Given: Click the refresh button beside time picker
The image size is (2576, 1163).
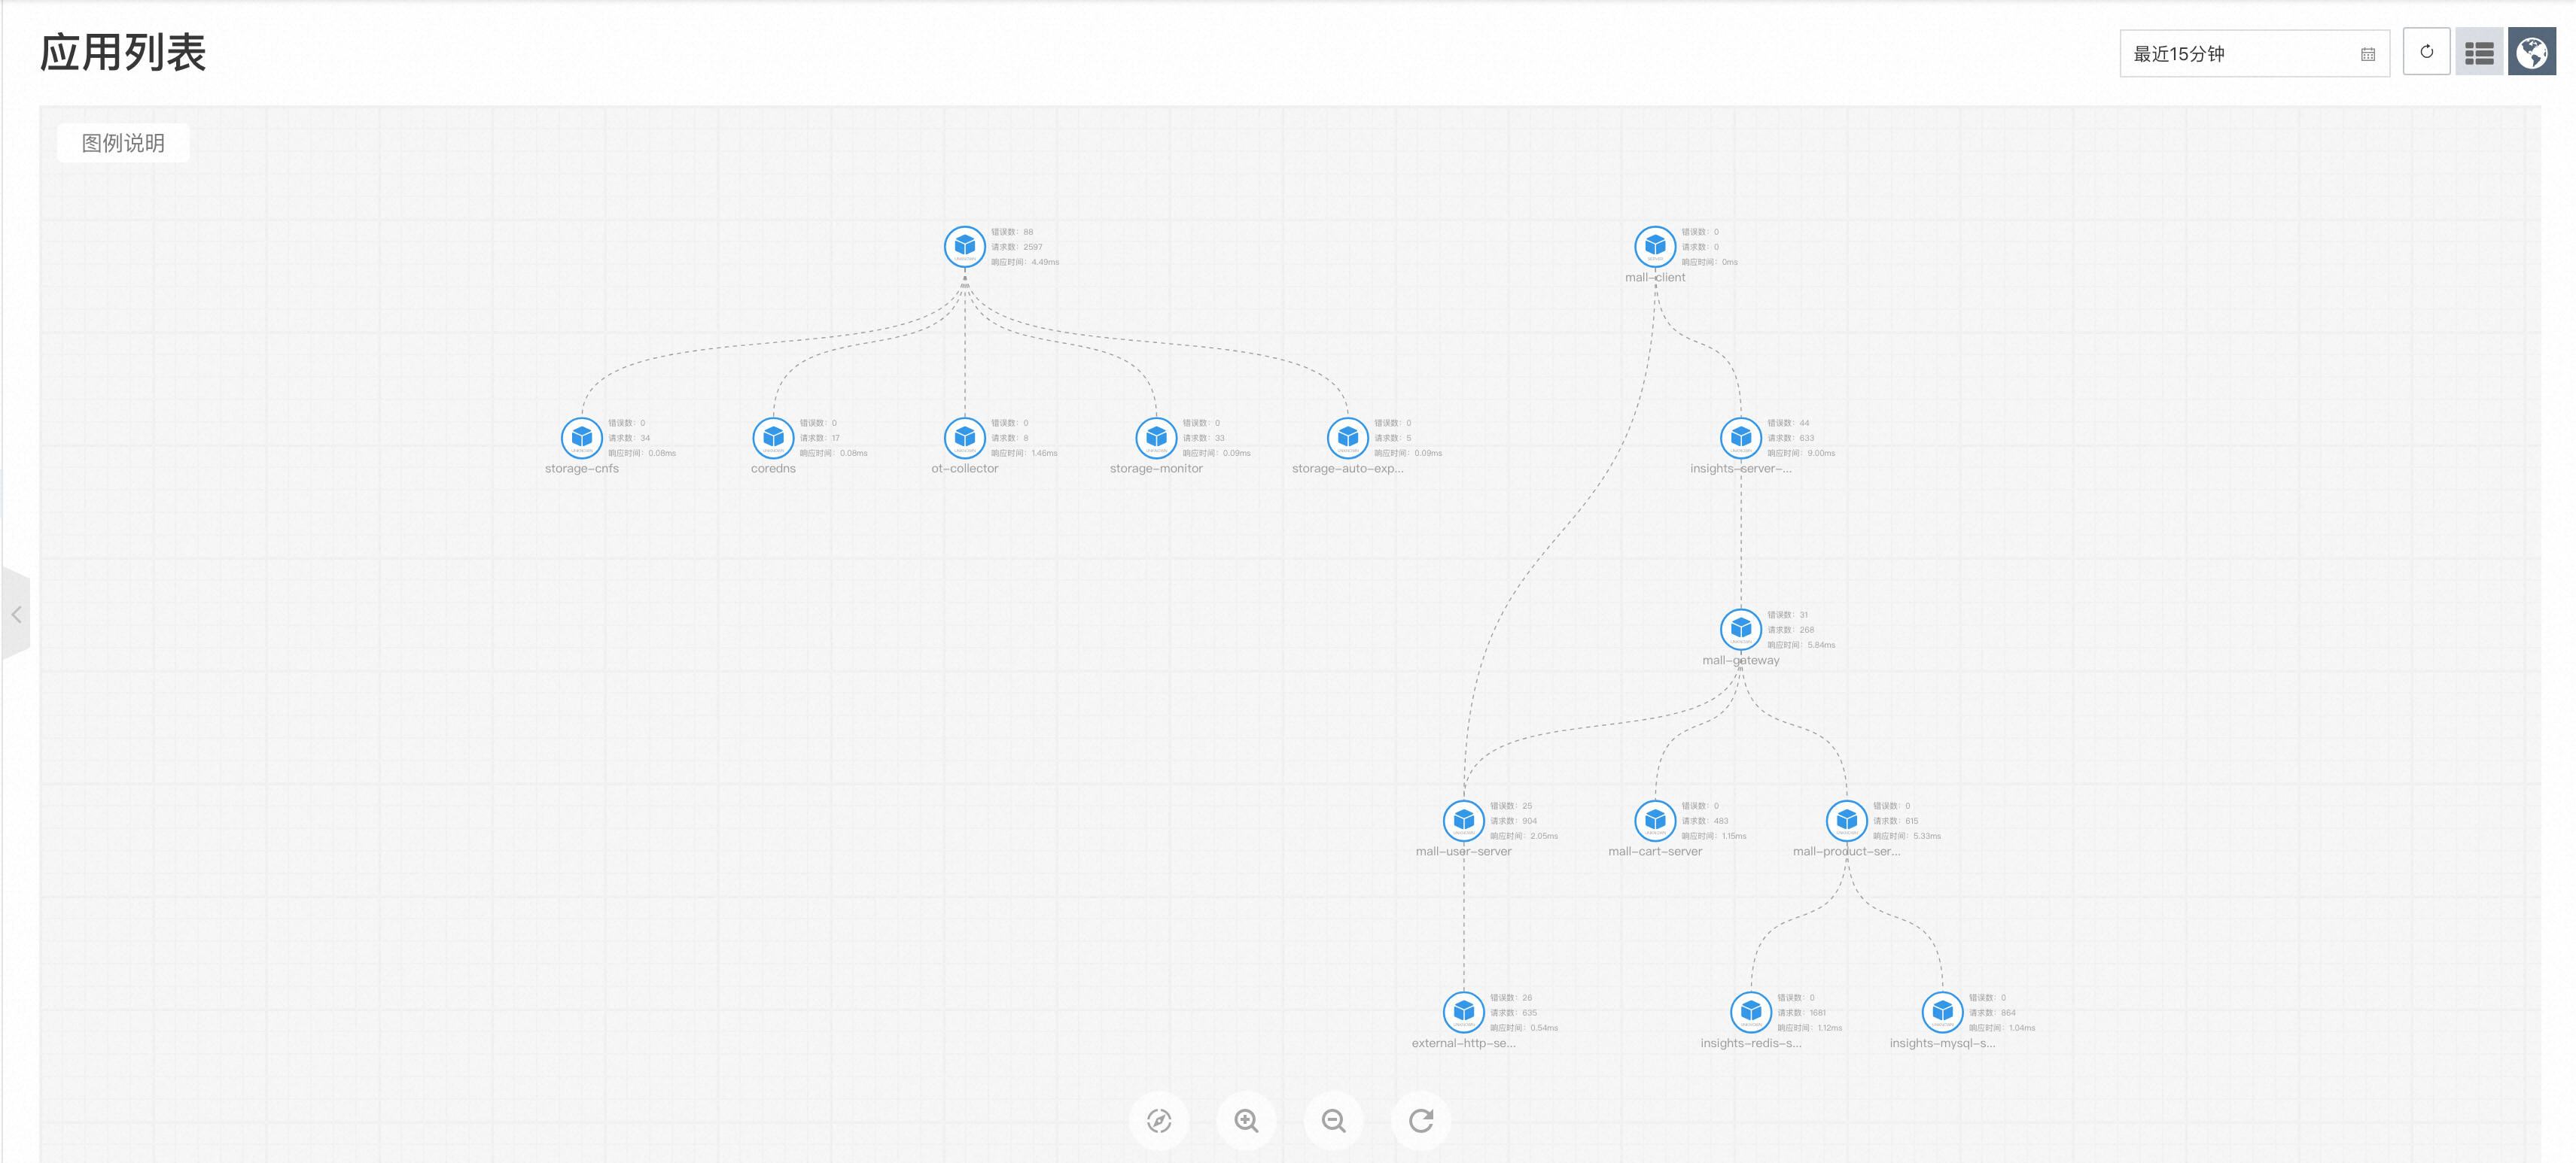Looking at the screenshot, I should (x=2426, y=52).
